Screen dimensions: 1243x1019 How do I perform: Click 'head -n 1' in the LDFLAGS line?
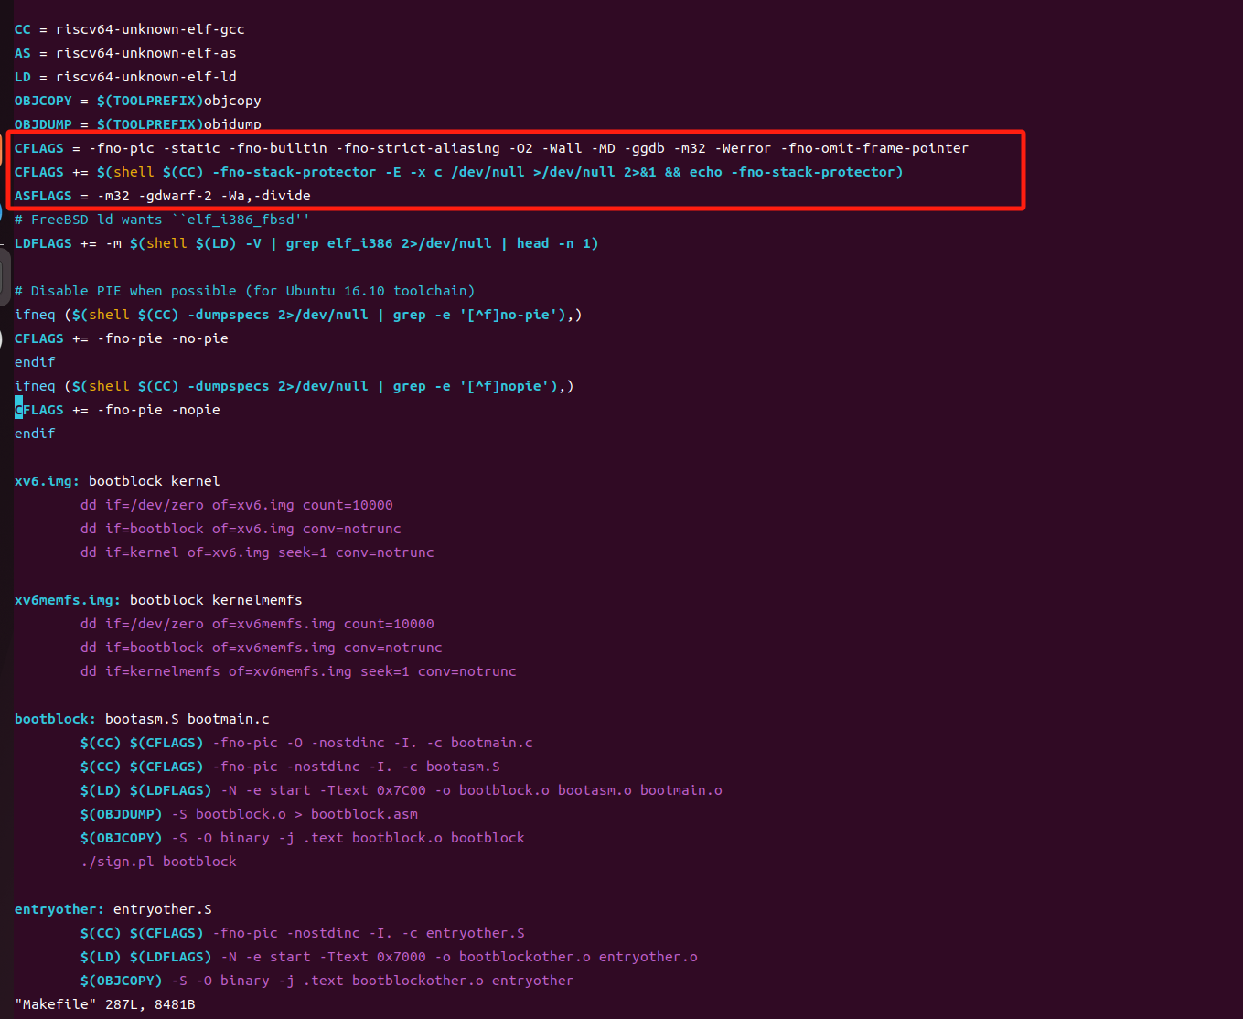[x=553, y=243]
